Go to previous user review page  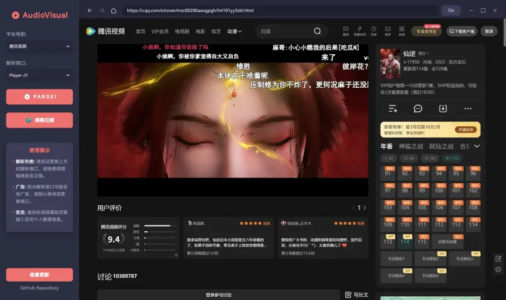point(354,208)
